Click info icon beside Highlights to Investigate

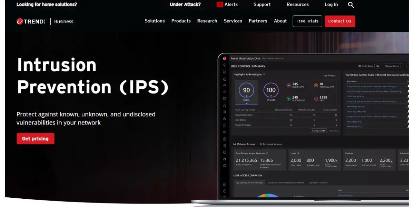coord(264,75)
